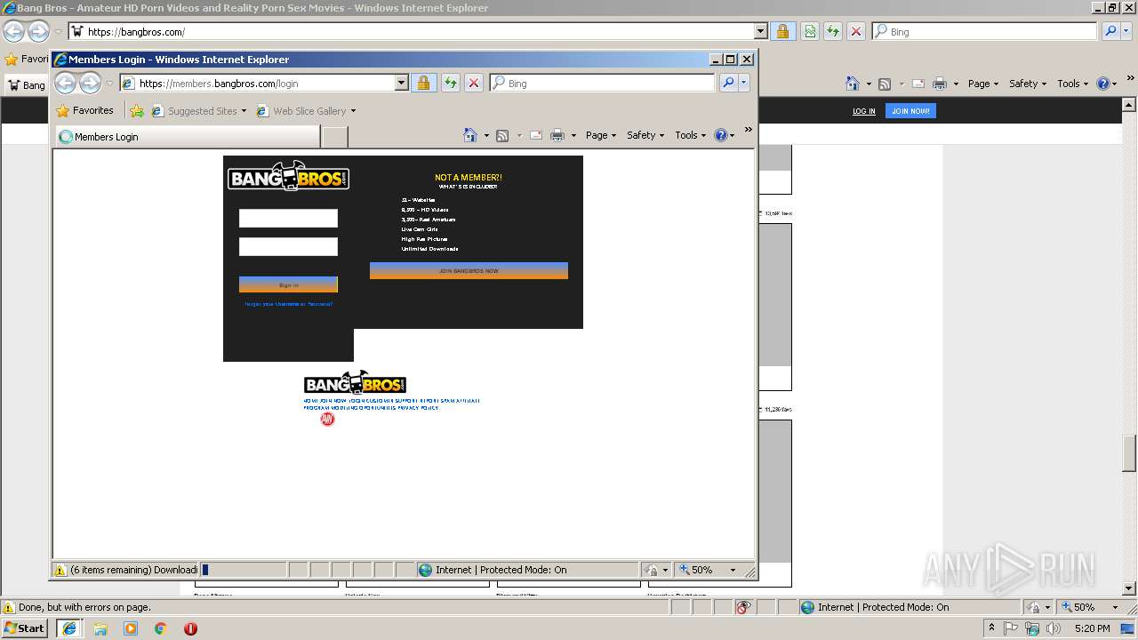
Task: Open search provider dropdown in Members Login window
Action: click(744, 83)
